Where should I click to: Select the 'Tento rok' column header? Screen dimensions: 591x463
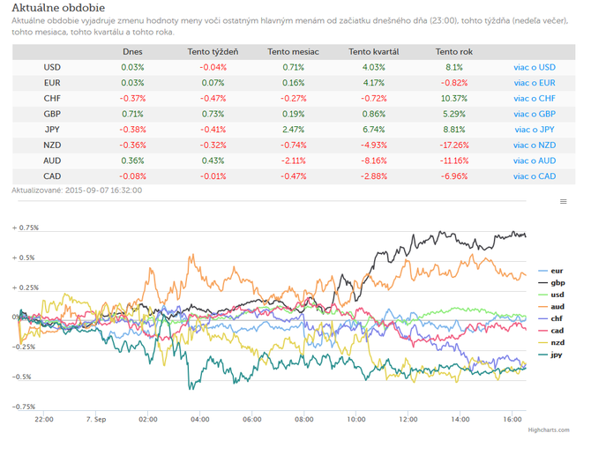click(454, 52)
